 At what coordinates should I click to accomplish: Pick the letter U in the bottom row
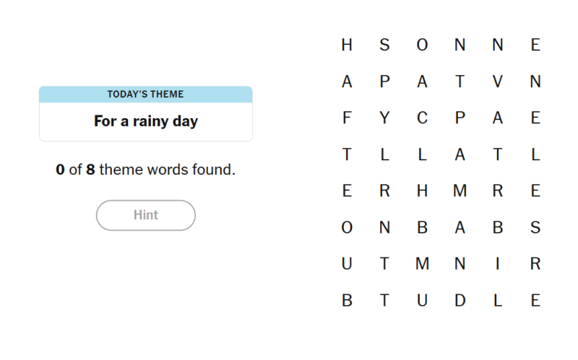(422, 301)
